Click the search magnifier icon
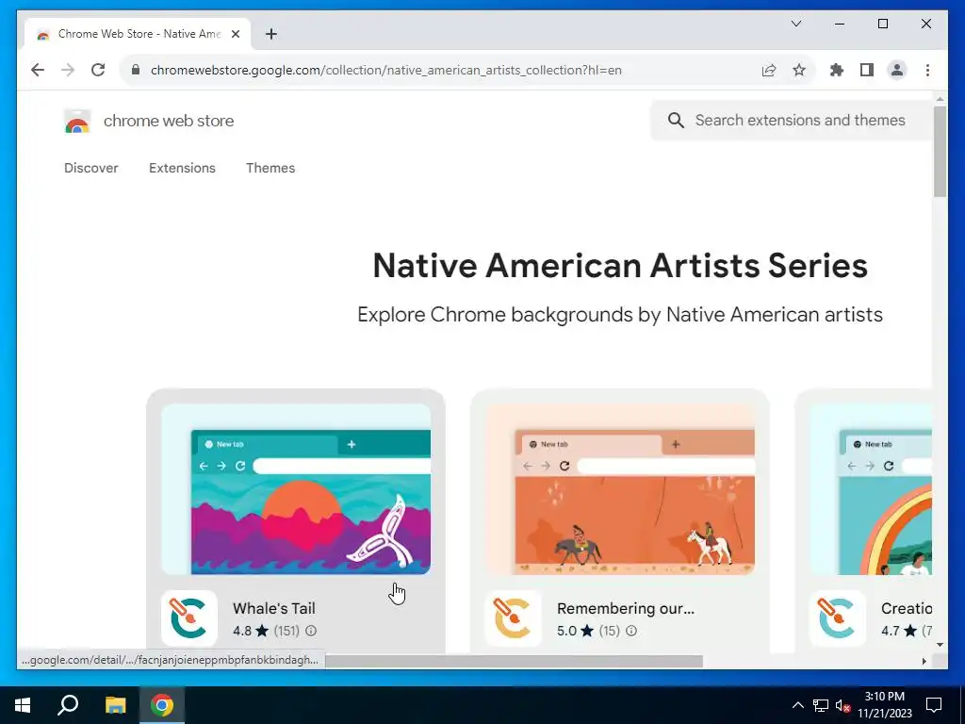Screen dimensions: 965x724 [676, 121]
